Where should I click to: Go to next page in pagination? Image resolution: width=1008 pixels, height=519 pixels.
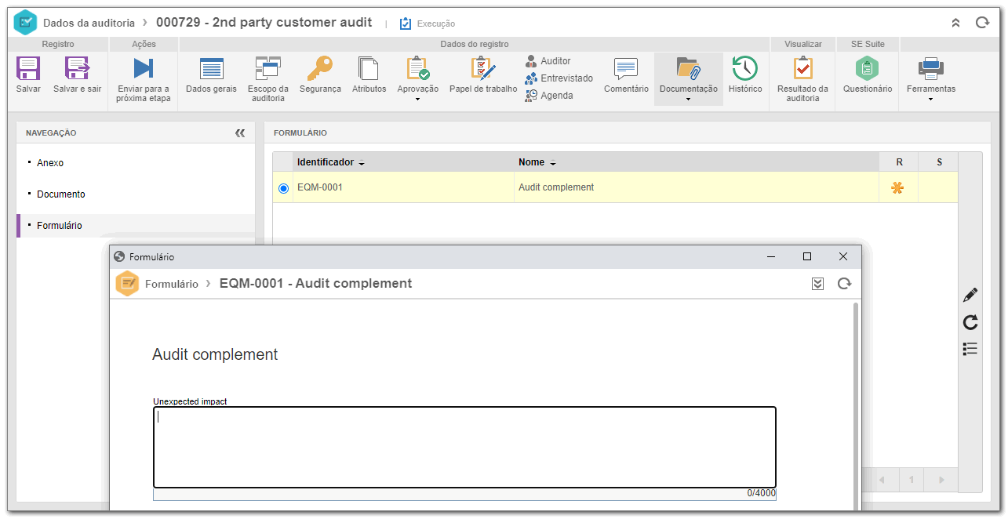941,480
